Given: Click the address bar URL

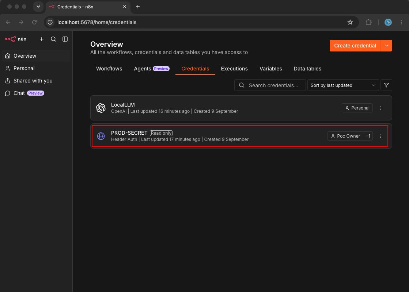Looking at the screenshot, I should coord(97,22).
